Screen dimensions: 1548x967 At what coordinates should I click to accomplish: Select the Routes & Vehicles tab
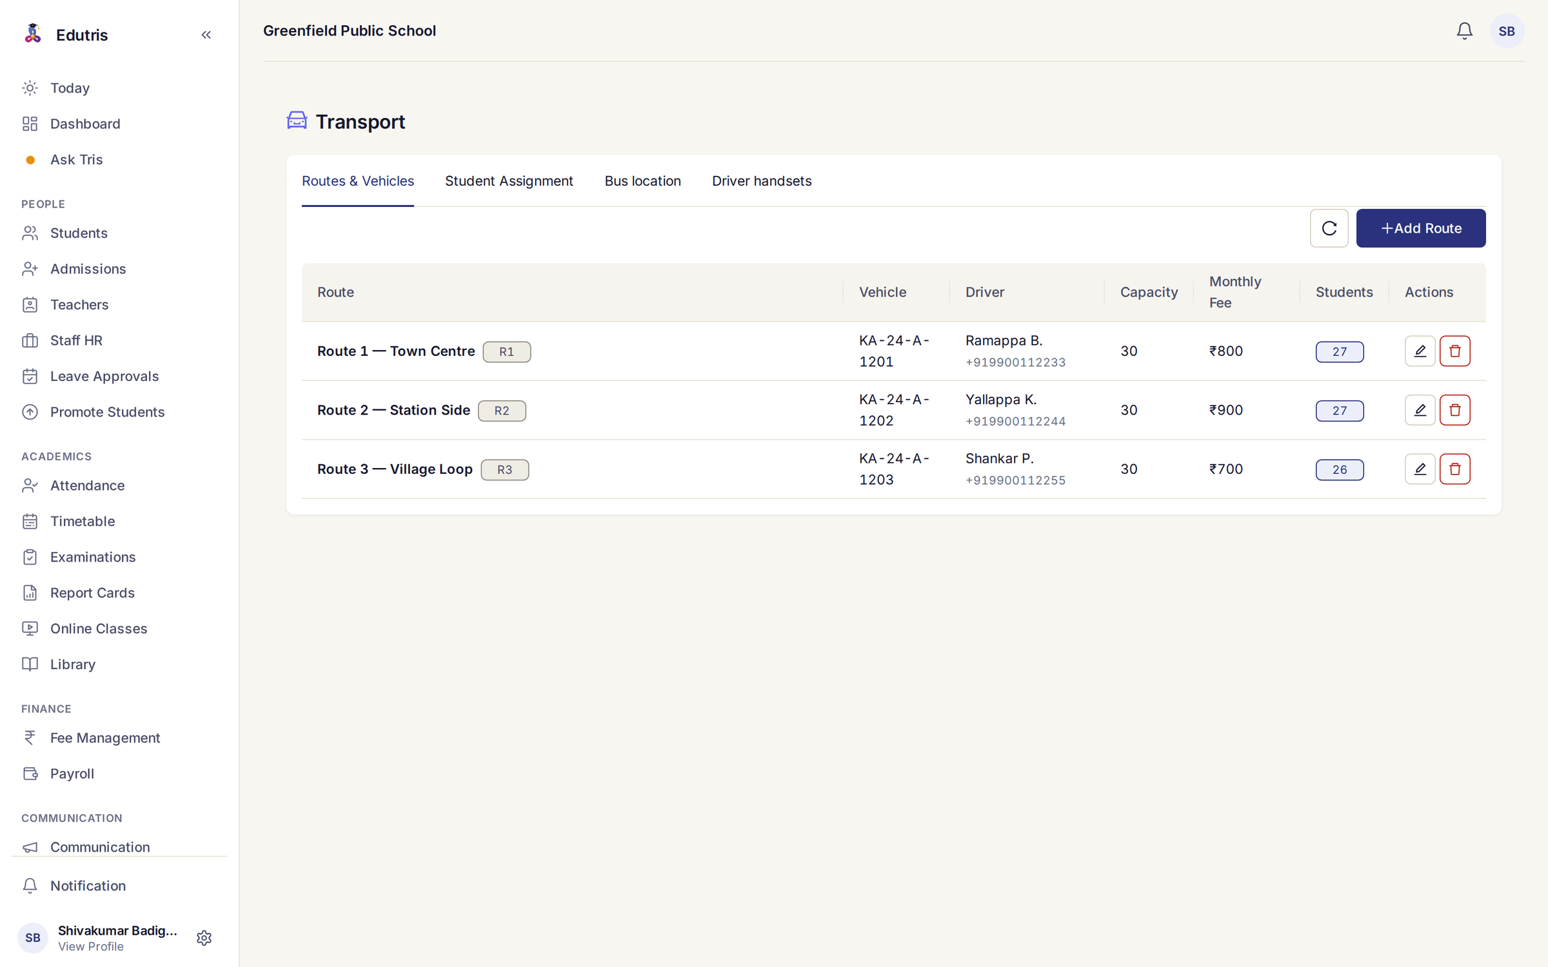(358, 181)
